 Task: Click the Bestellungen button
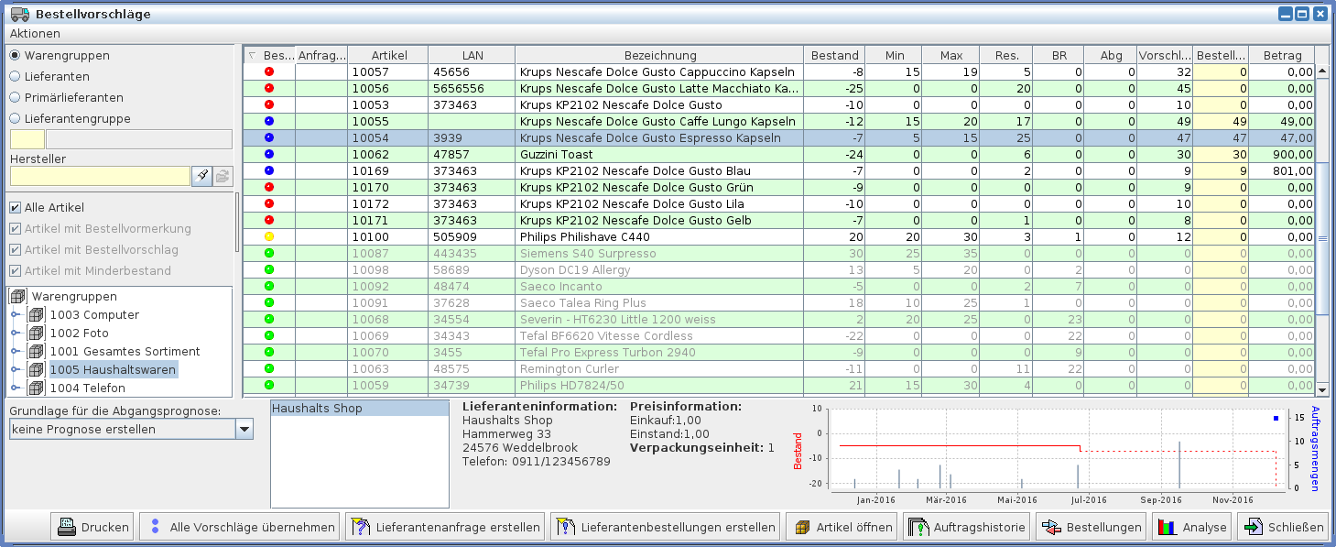[1092, 527]
